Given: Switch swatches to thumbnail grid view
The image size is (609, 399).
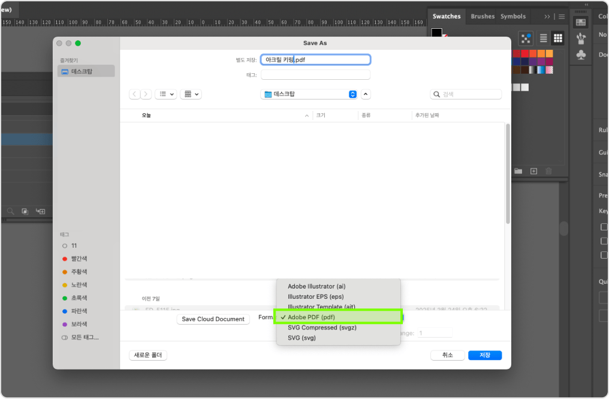Looking at the screenshot, I should [x=558, y=38].
